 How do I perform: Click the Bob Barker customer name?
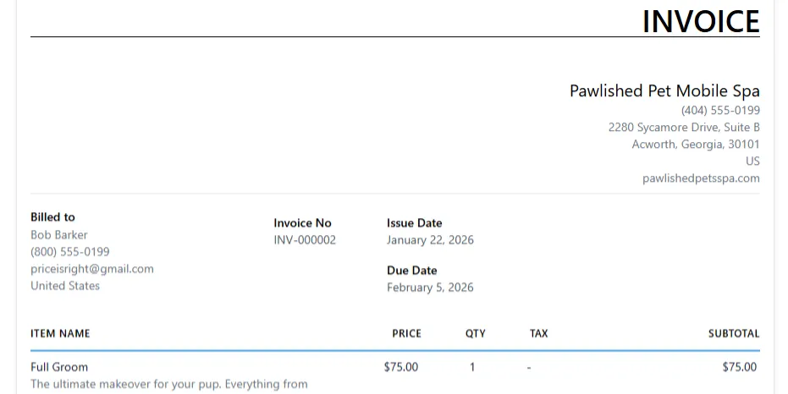point(59,235)
